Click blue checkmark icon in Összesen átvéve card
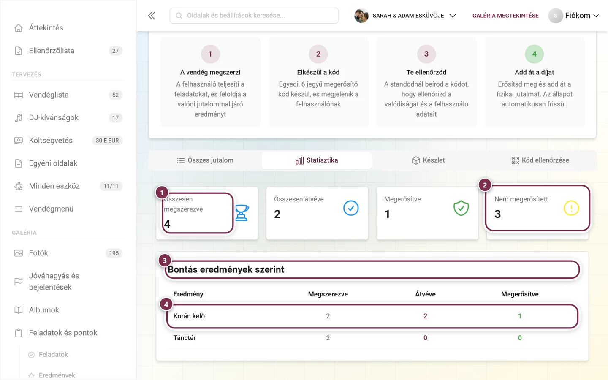 point(351,208)
